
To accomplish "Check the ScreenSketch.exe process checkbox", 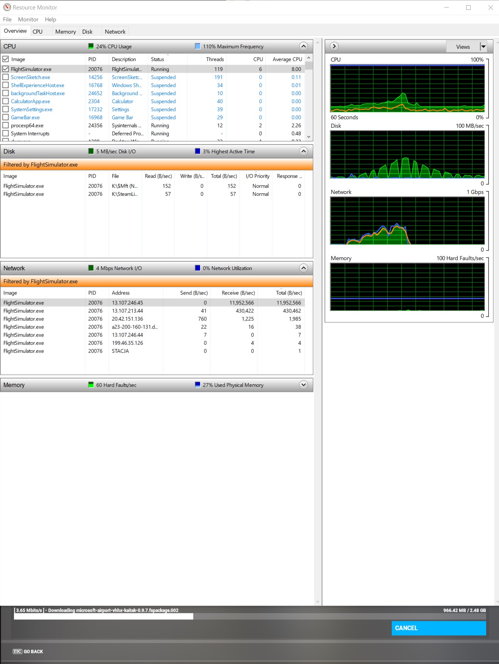I will [x=6, y=77].
